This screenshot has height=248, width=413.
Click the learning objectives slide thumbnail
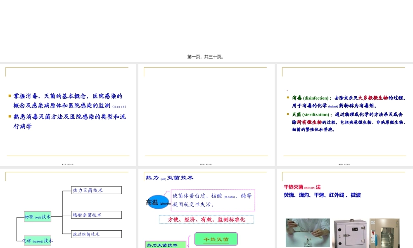[x=69, y=114]
